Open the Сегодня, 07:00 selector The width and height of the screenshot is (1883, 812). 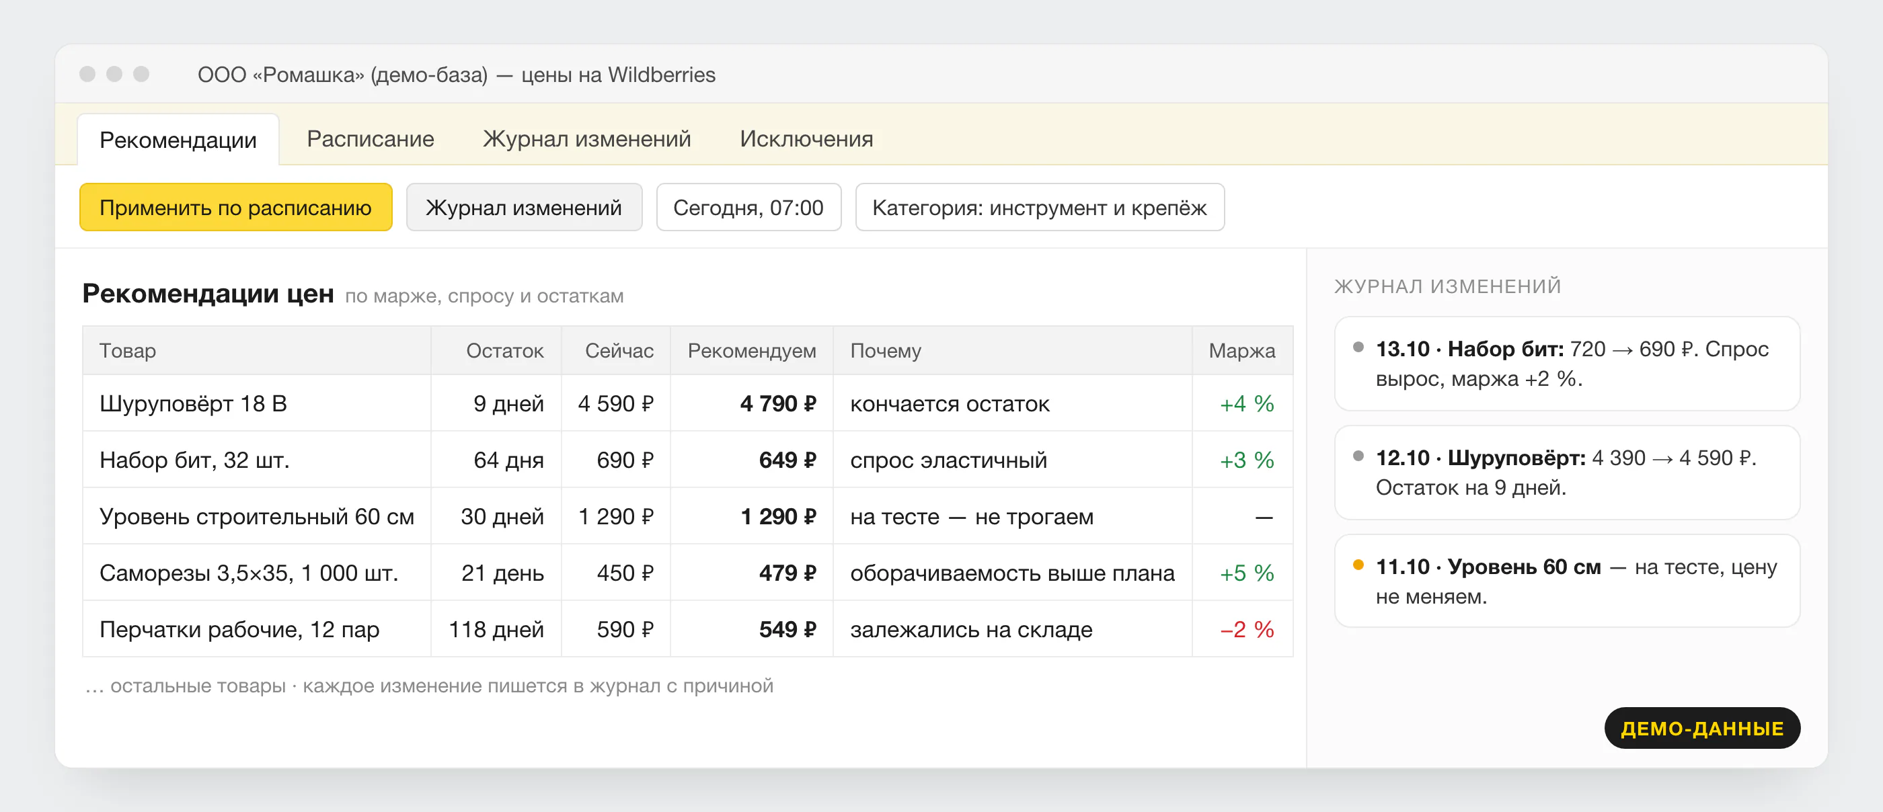(x=748, y=208)
